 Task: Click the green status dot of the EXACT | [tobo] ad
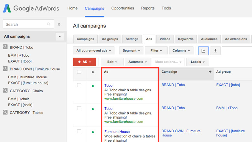coord(93,86)
